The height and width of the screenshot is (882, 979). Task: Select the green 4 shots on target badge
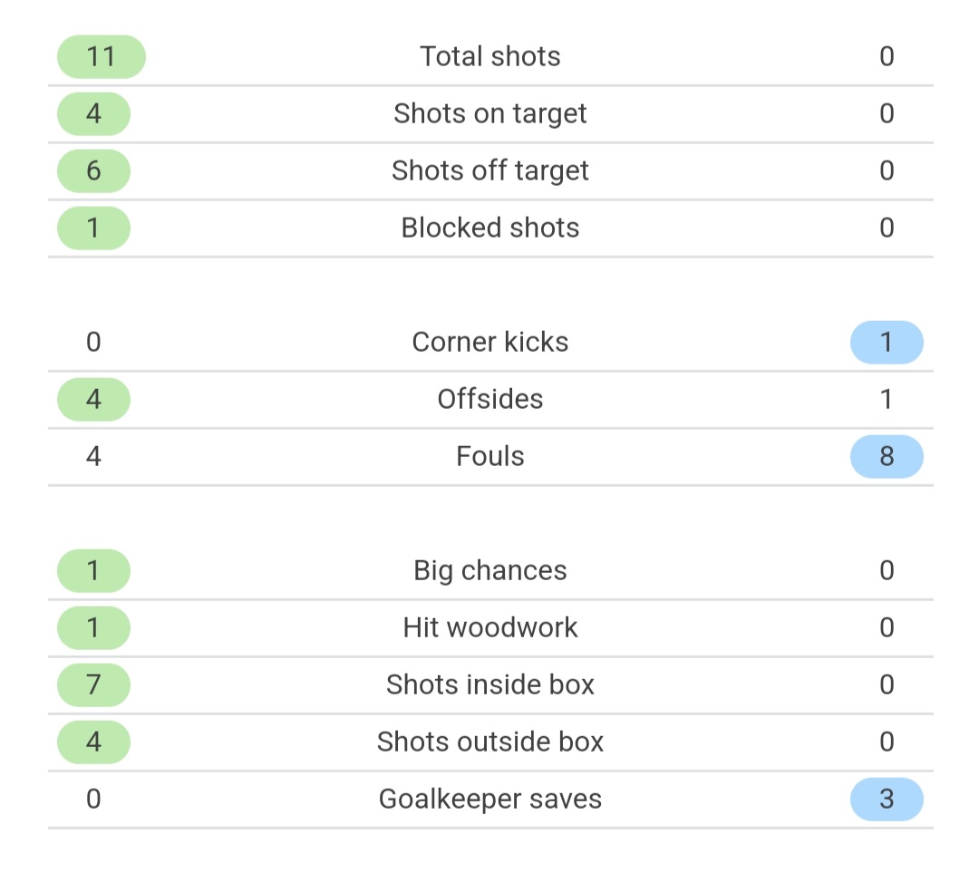point(93,113)
